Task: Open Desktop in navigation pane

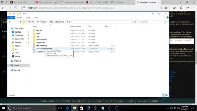Action: (x=18, y=32)
